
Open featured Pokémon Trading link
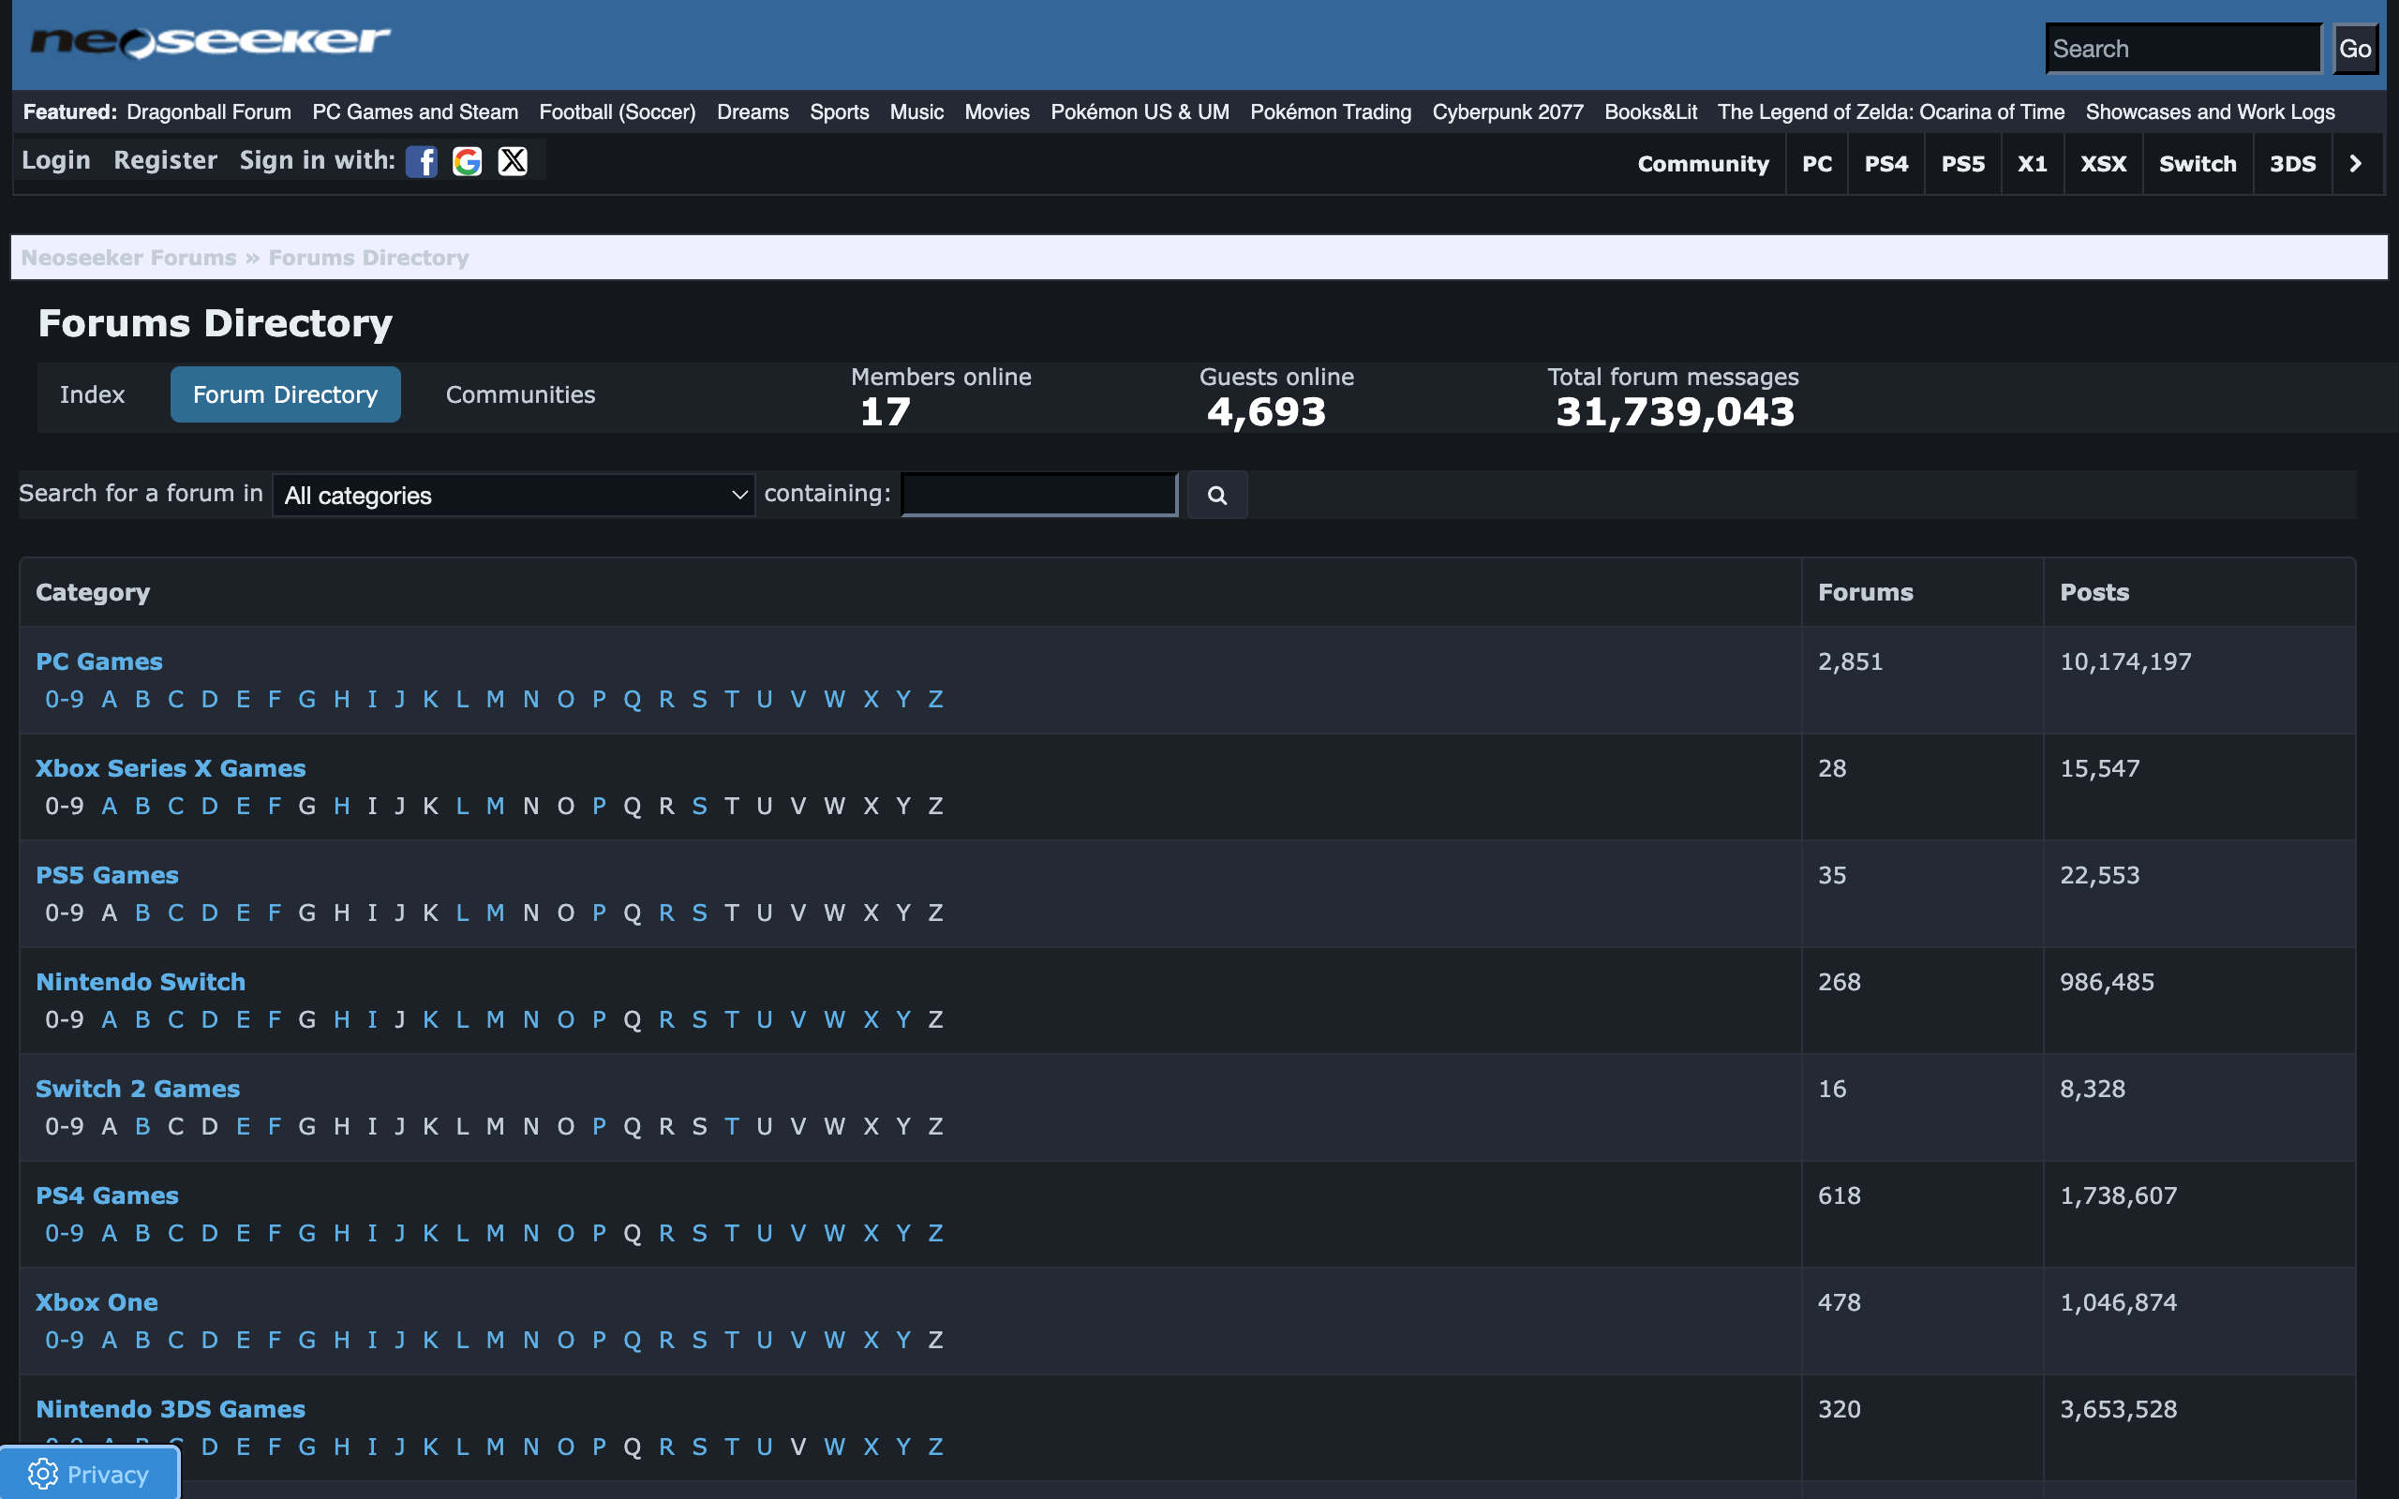[1331, 112]
